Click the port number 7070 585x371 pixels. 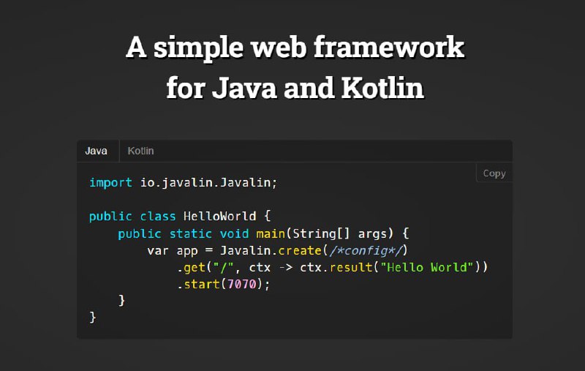[242, 285]
